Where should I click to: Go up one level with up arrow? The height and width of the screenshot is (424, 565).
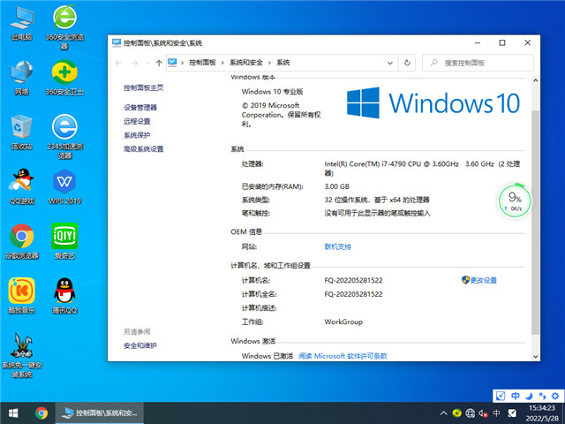[x=159, y=63]
